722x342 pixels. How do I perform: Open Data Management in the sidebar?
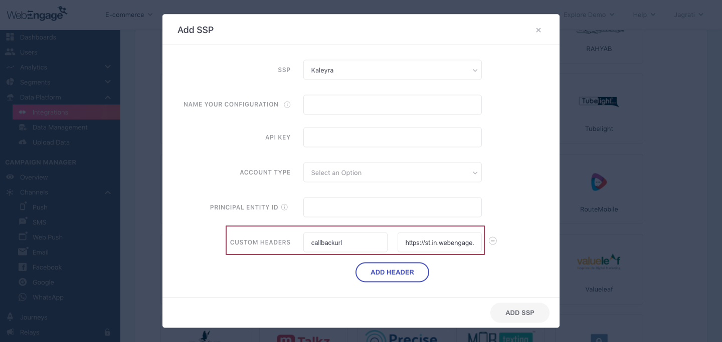point(60,127)
